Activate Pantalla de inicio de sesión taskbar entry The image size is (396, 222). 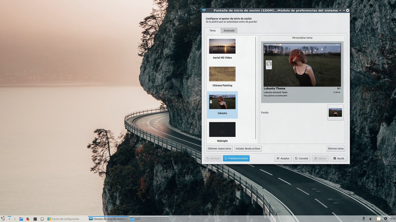pyautogui.click(x=108, y=219)
